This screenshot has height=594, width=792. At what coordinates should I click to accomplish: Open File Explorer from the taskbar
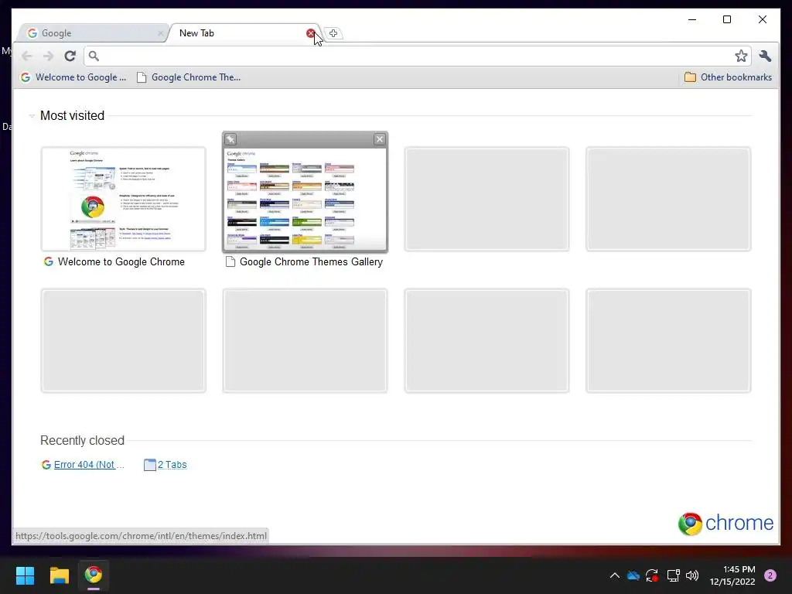tap(59, 575)
